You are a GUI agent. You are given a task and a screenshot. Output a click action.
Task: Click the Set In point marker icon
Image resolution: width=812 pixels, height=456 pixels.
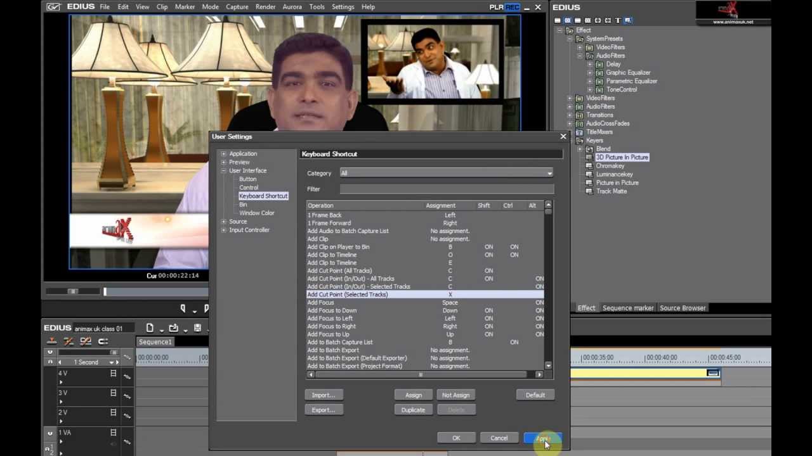pyautogui.click(x=183, y=308)
